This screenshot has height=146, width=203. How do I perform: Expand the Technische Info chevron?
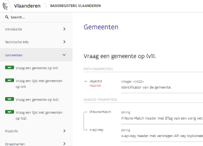point(64,42)
